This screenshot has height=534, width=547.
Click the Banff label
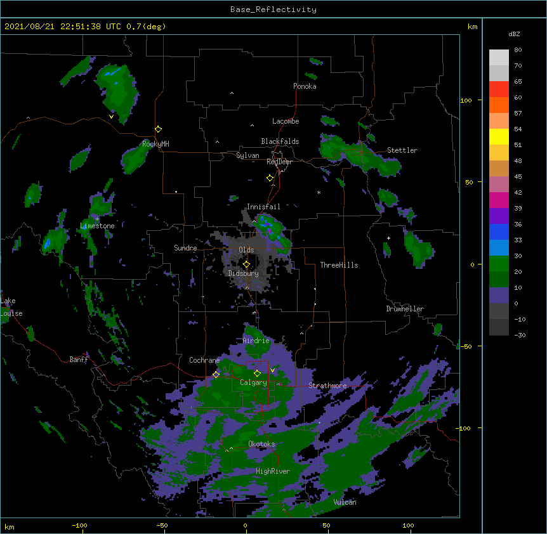[79, 360]
